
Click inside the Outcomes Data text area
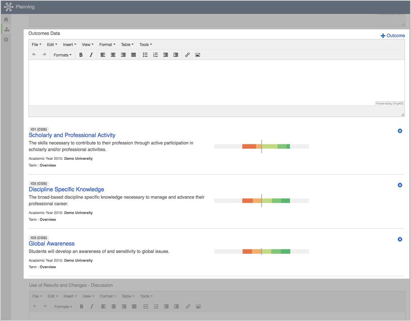coord(216,83)
